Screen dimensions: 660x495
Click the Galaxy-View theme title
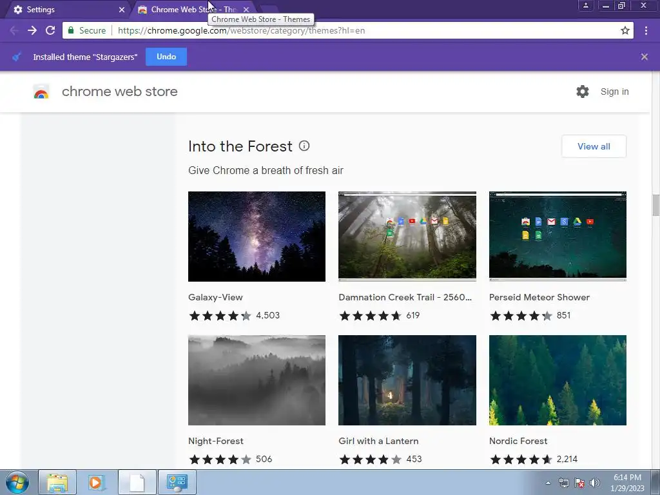(x=215, y=297)
